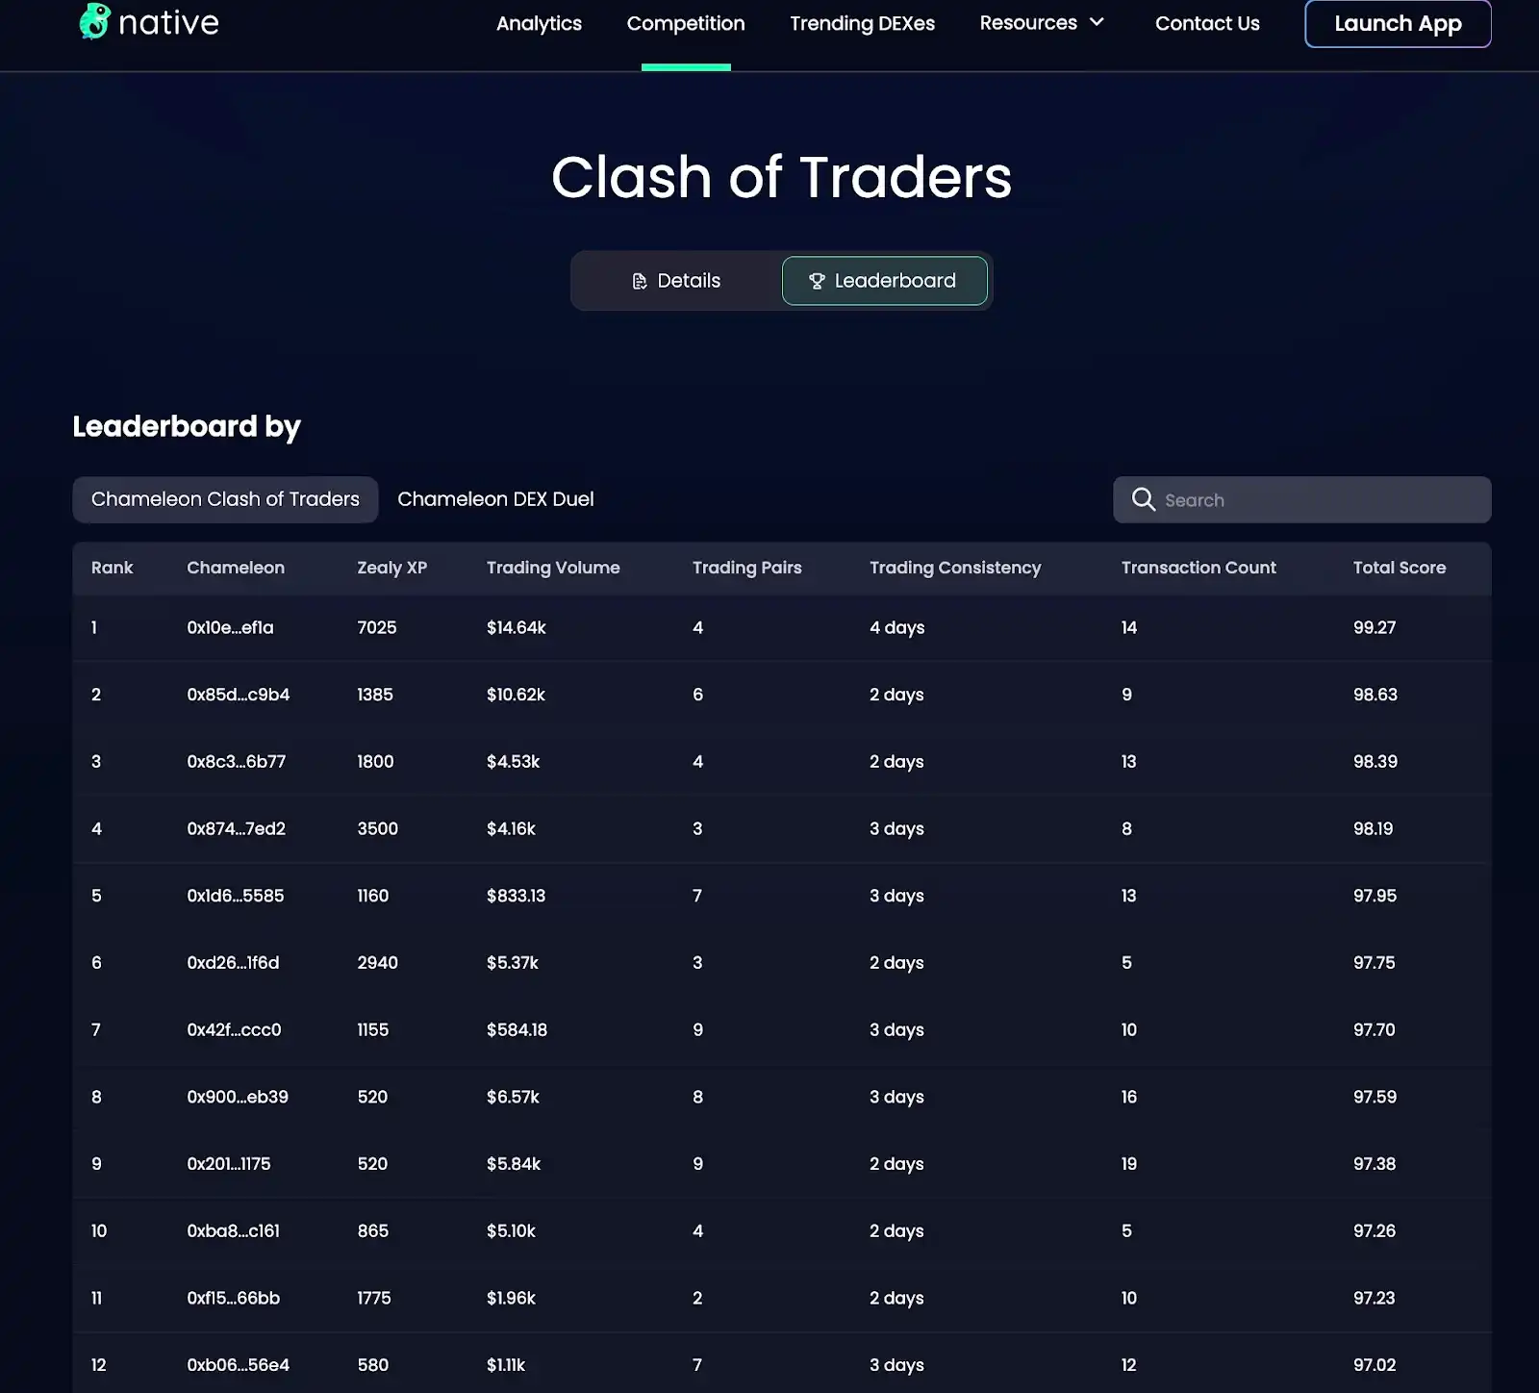Viewport: 1539px width, 1393px height.
Task: Select address 0xd26...1f6d
Action: (x=233, y=962)
